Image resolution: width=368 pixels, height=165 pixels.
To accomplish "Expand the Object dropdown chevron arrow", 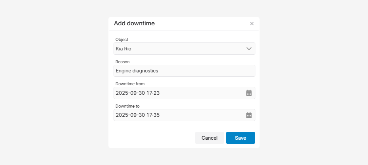I will pyautogui.click(x=249, y=49).
